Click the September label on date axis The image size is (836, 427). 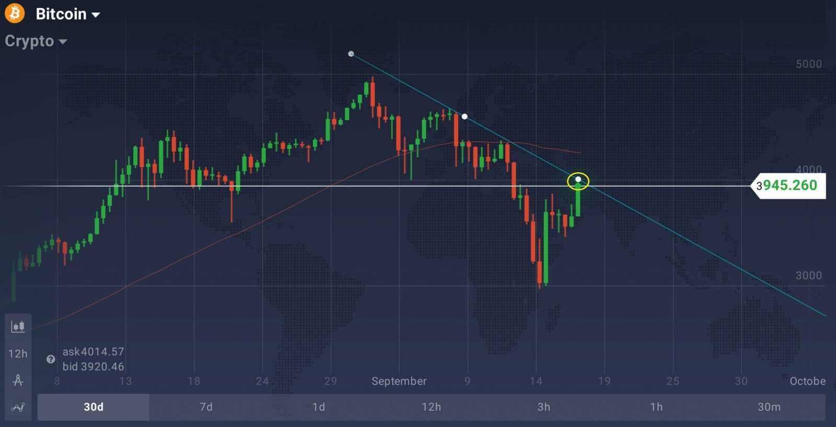point(399,381)
